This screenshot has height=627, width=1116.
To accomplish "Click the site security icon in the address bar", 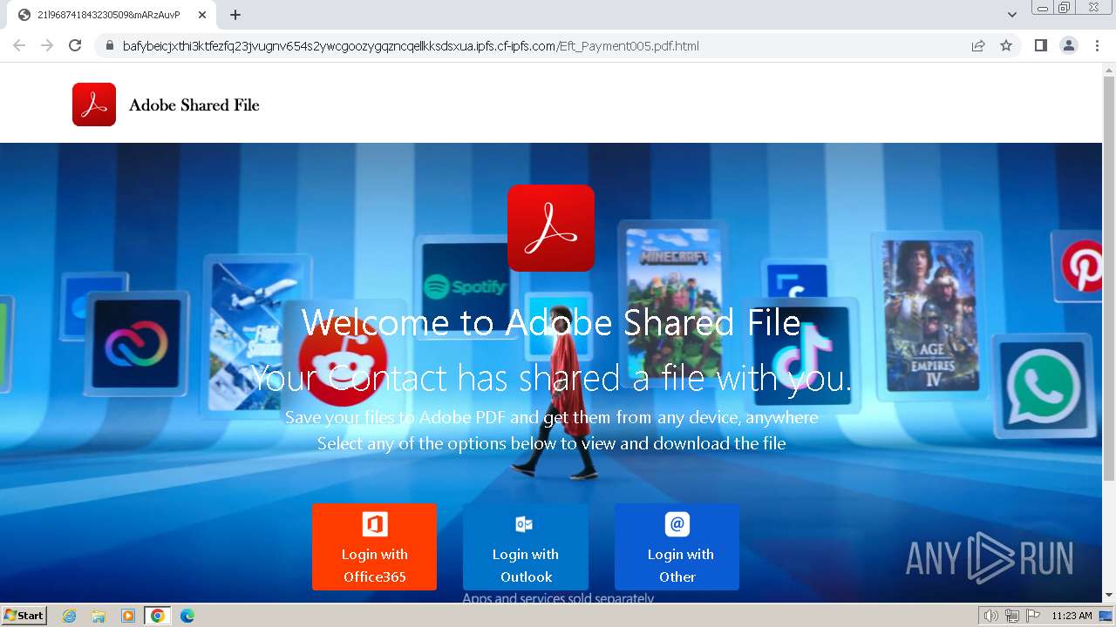I will click(x=109, y=46).
